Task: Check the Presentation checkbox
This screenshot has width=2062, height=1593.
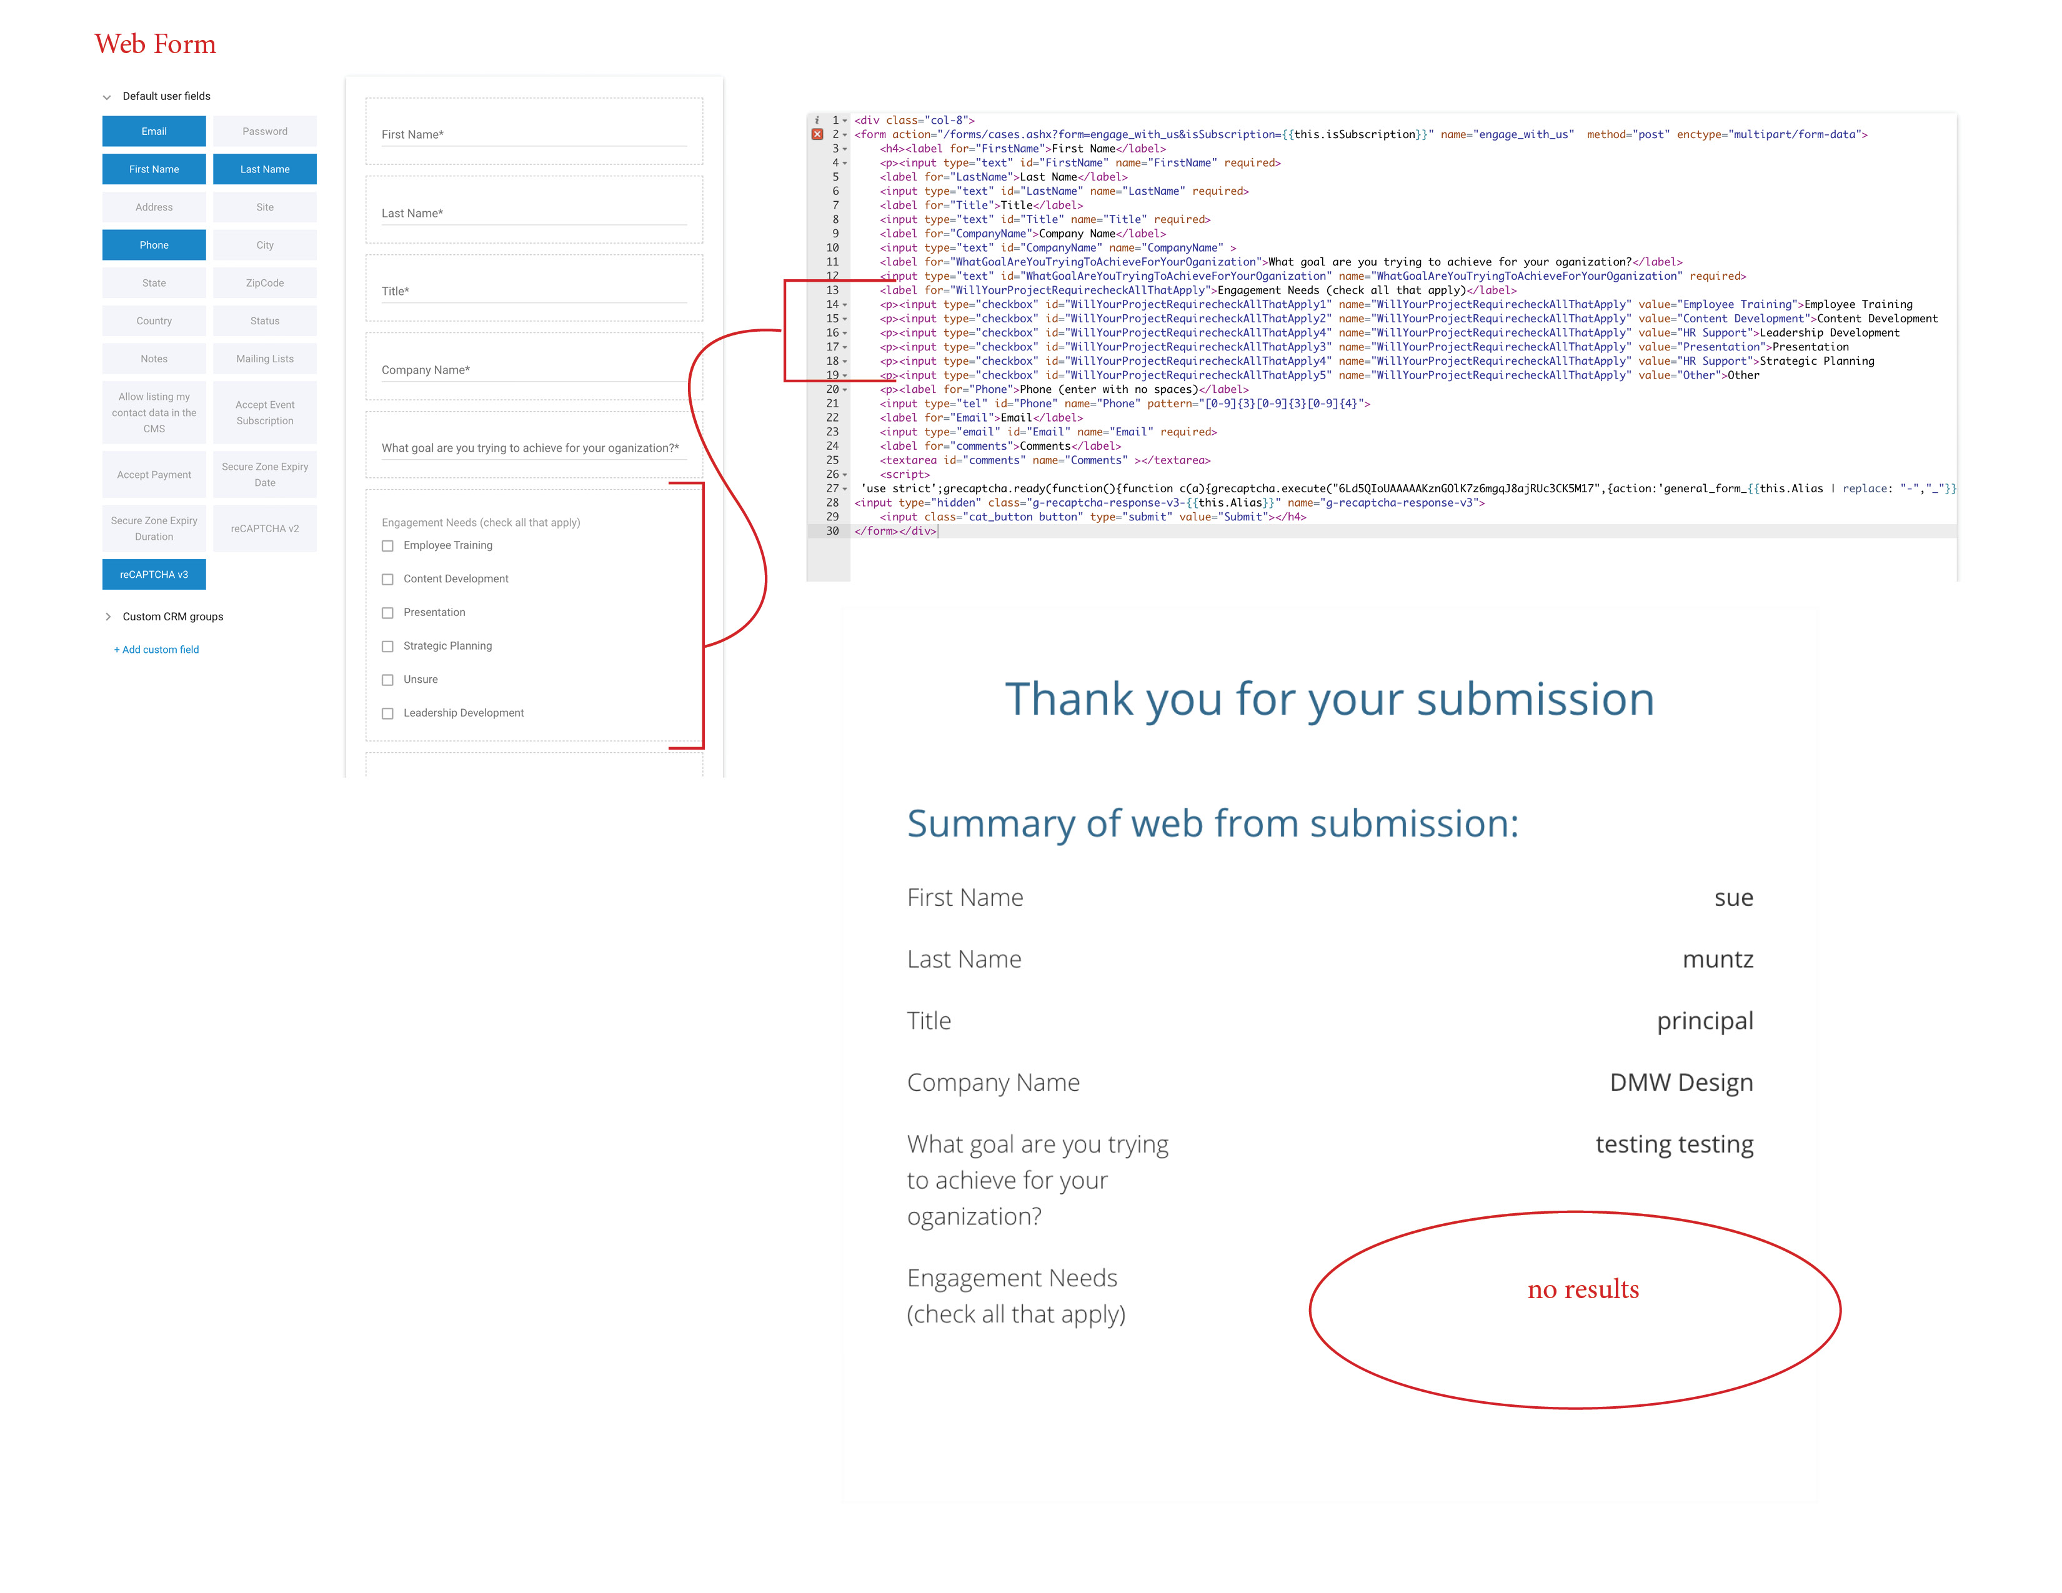Action: 387,612
